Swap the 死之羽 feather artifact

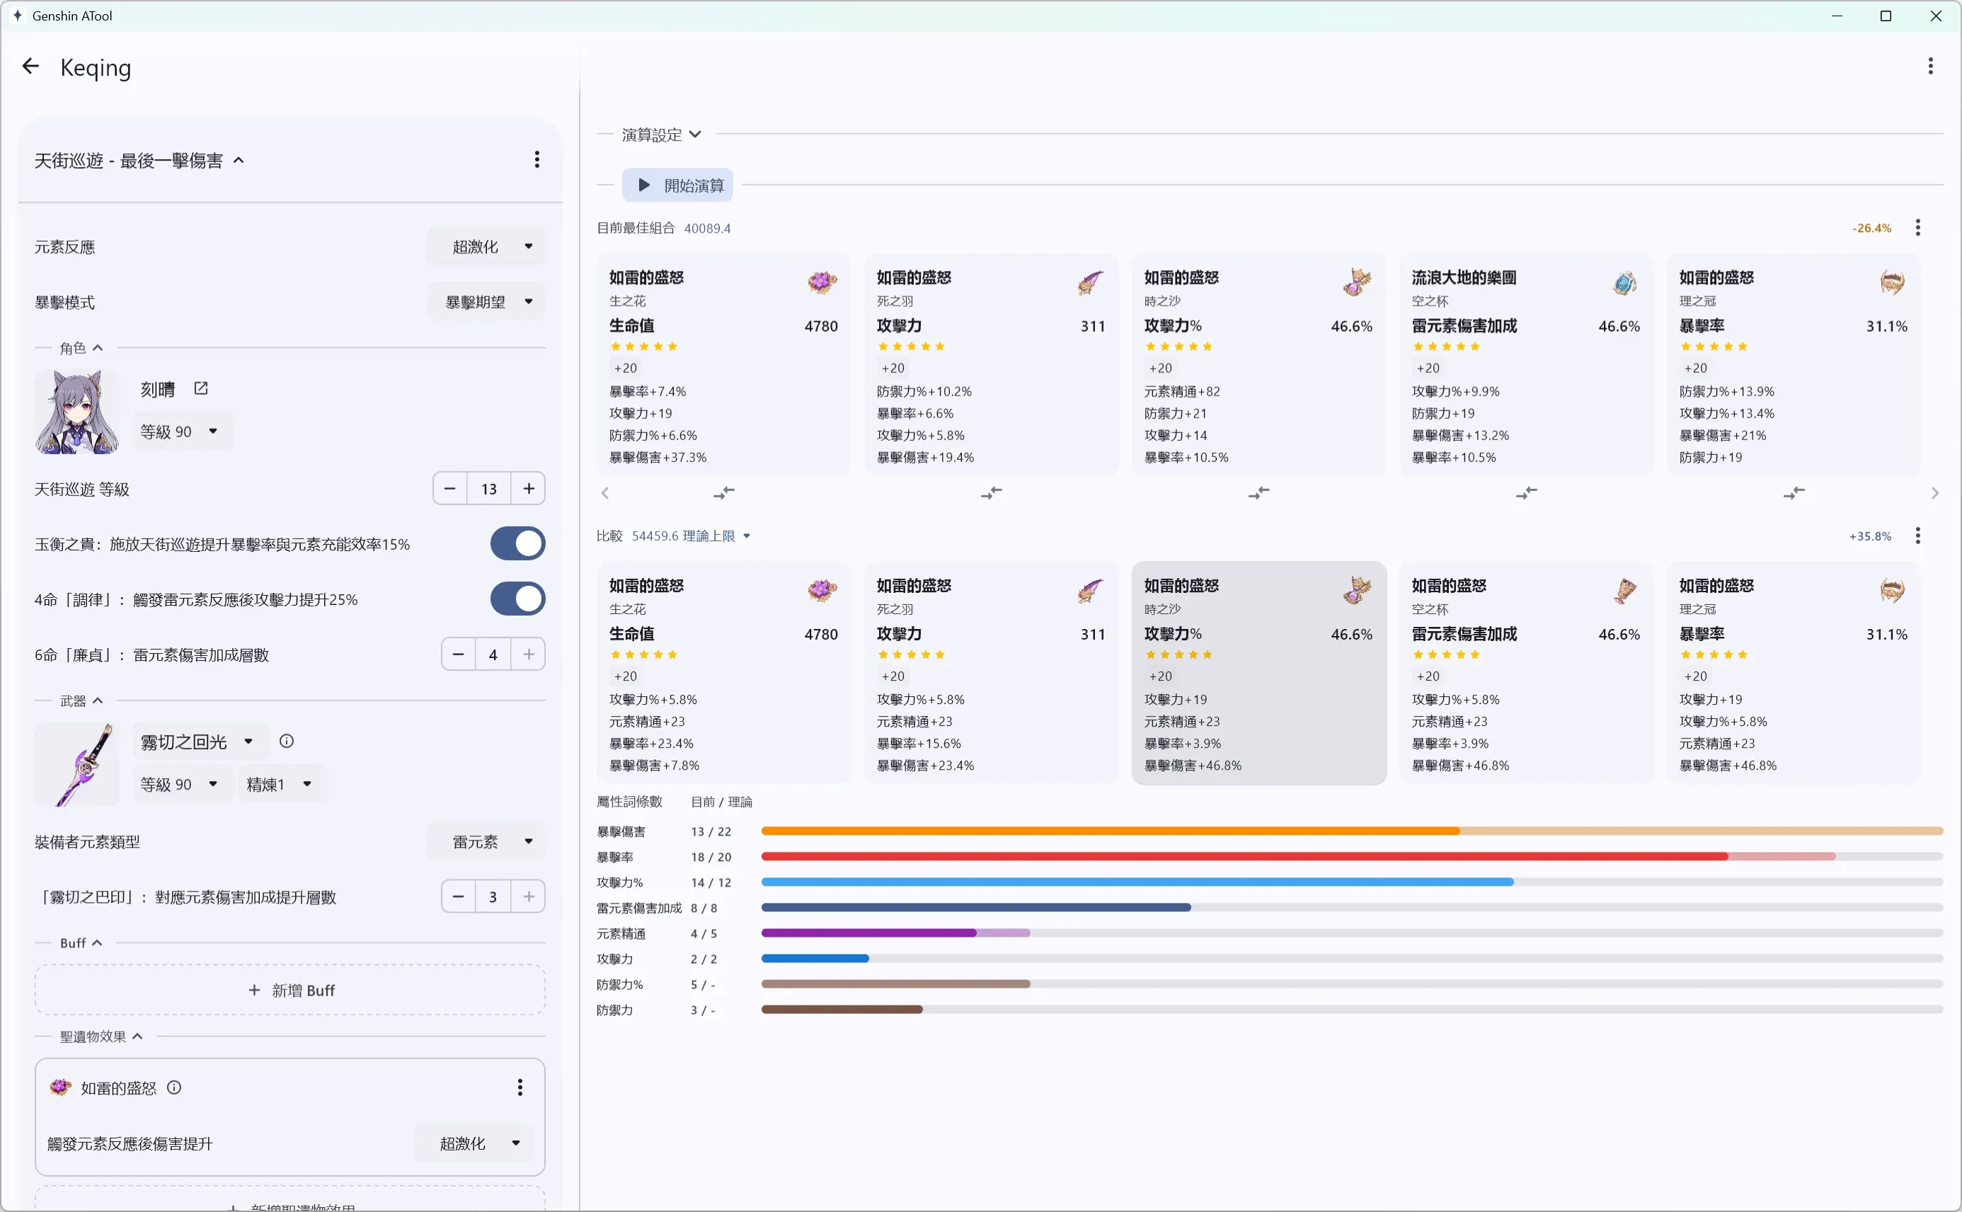(991, 492)
